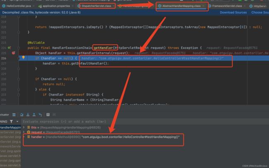
Task: Switch to the HelloController.java tab
Action: 19,6
